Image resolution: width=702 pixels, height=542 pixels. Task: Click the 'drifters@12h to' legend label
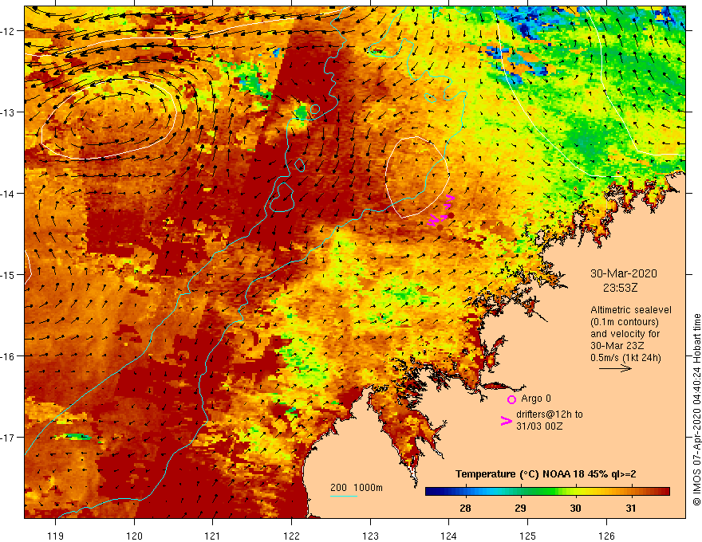[550, 414]
